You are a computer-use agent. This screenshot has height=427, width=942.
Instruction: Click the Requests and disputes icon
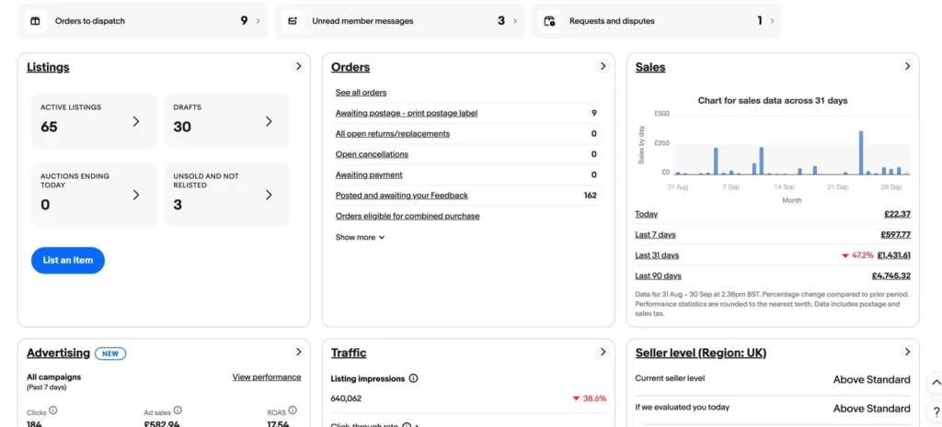pyautogui.click(x=549, y=21)
